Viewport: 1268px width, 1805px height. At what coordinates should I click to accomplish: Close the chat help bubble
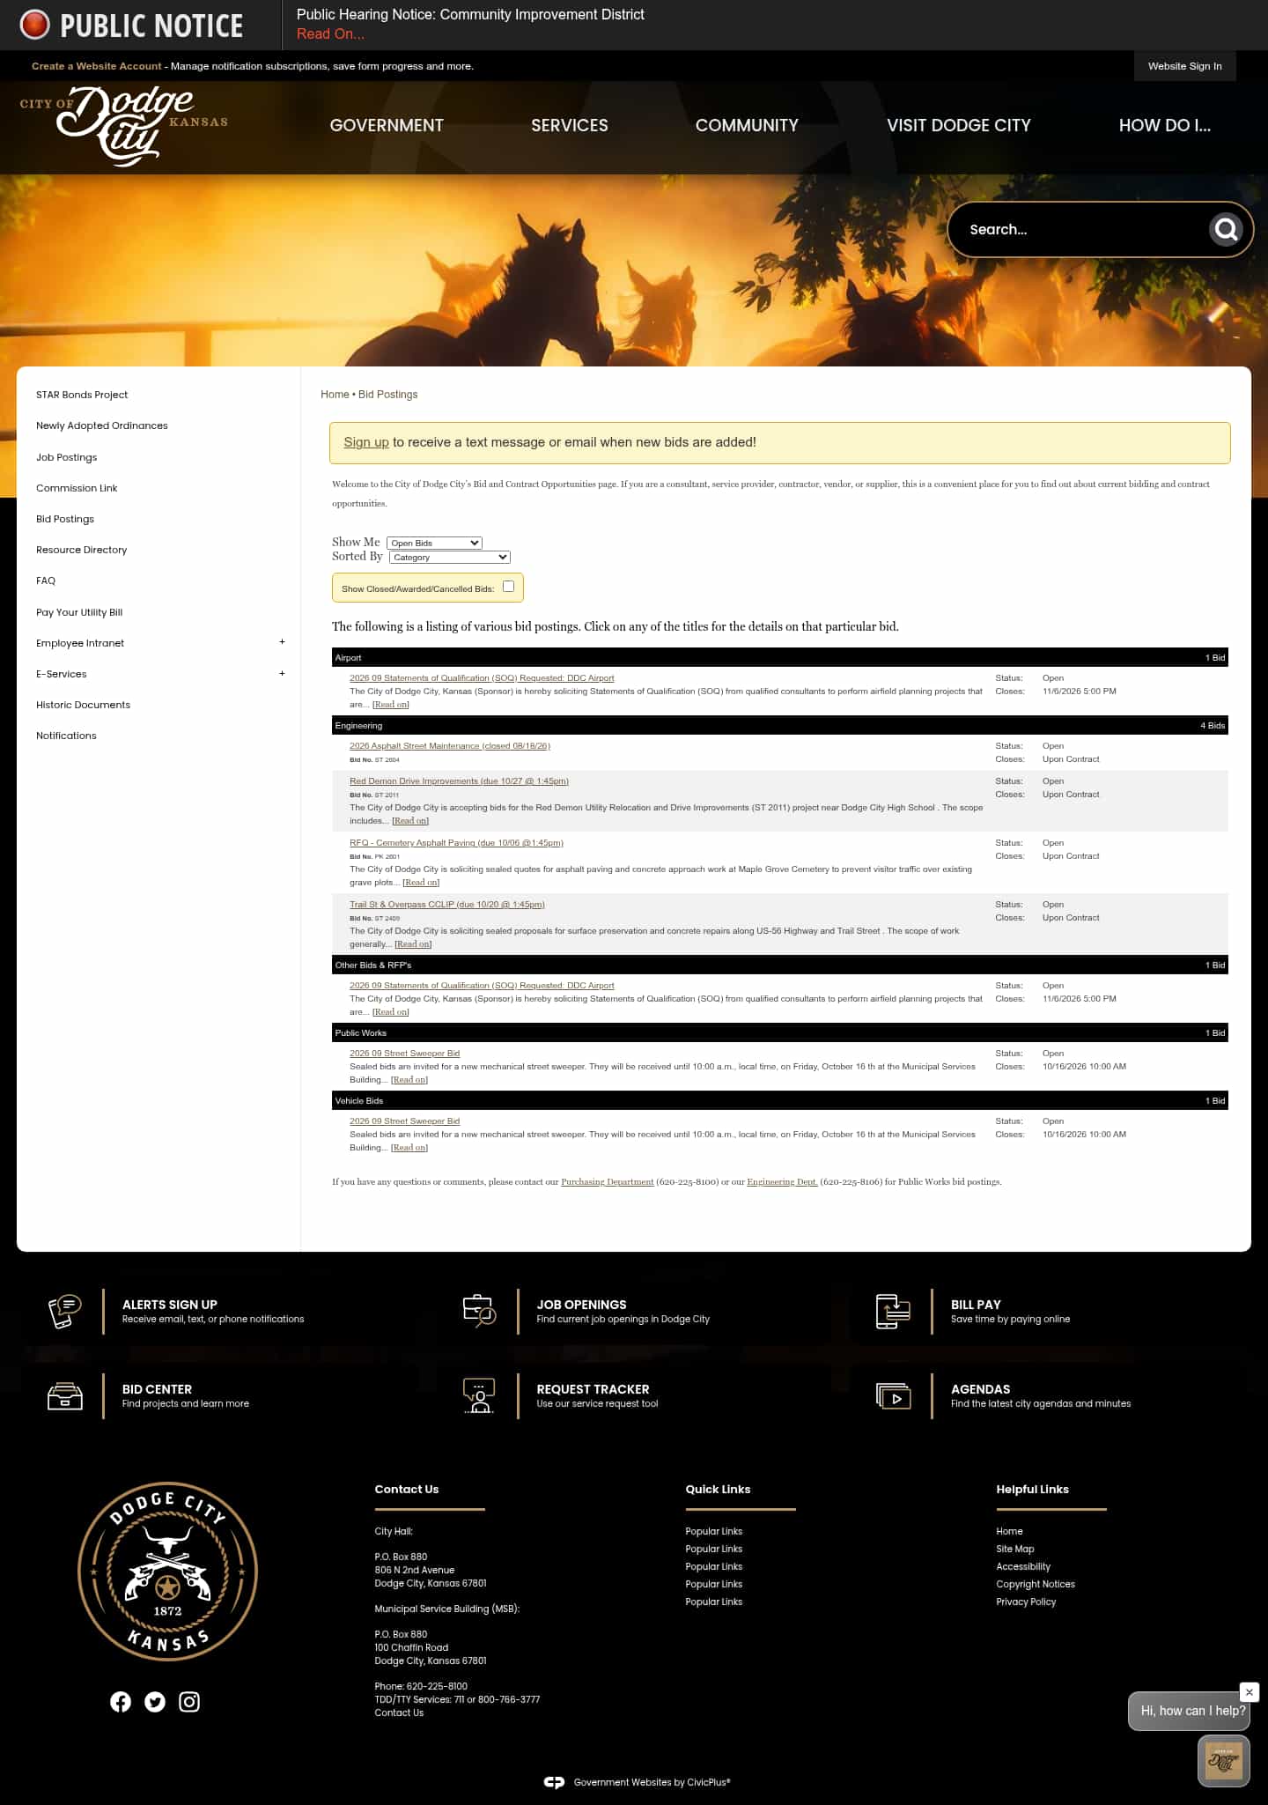(1249, 1692)
